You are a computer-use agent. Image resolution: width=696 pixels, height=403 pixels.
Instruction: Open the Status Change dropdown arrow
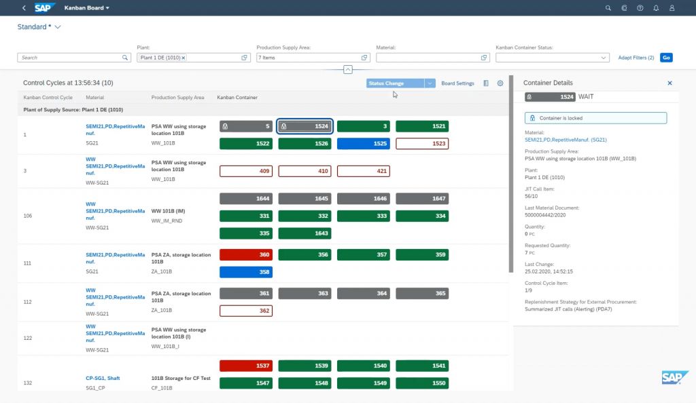(430, 83)
